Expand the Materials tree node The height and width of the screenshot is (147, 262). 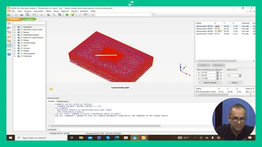(15, 56)
